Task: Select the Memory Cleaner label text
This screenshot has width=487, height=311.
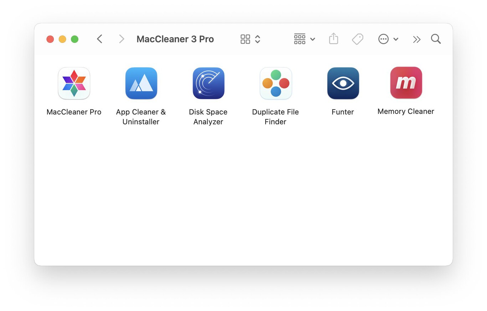Action: tap(406, 111)
